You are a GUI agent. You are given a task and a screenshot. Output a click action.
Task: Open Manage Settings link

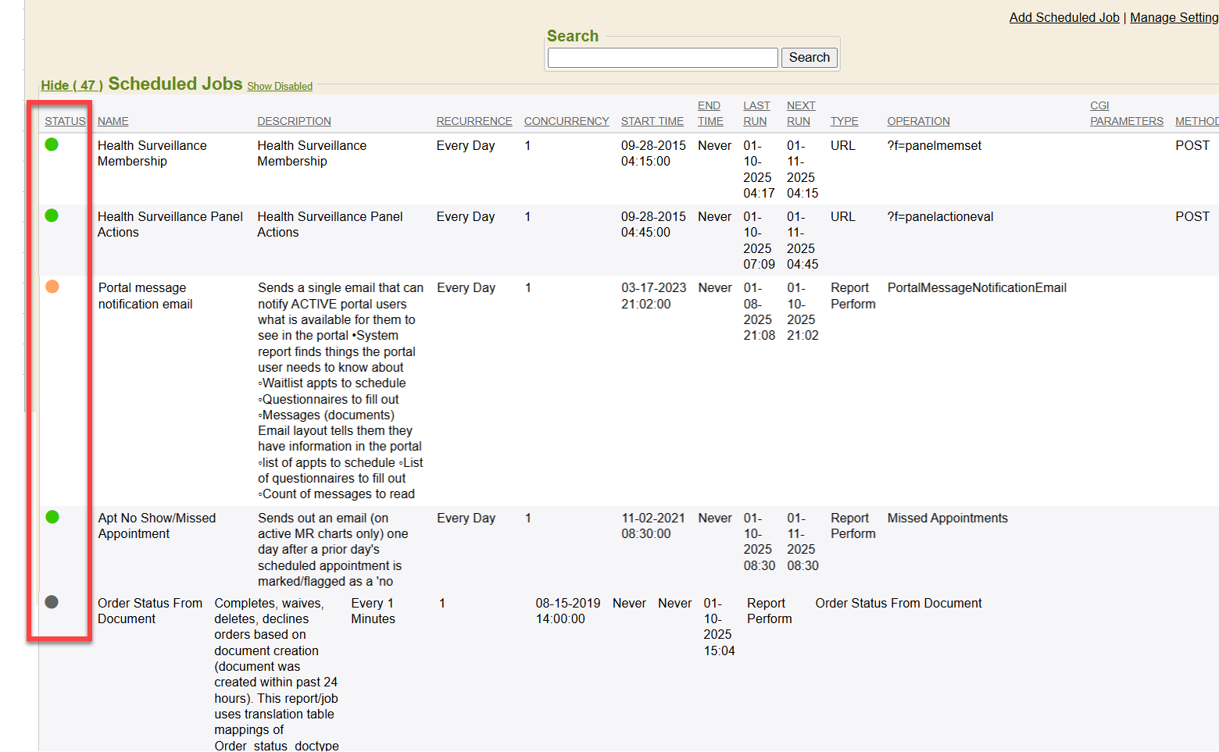coord(1174,17)
